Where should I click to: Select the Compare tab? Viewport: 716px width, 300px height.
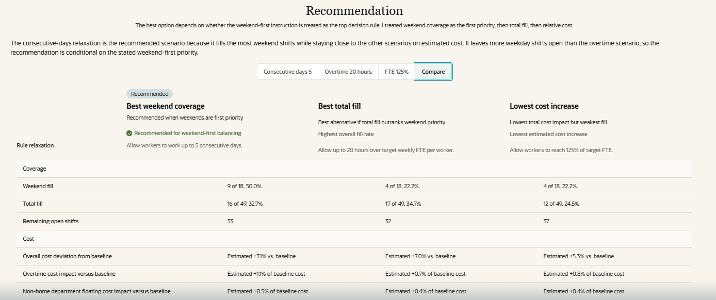tap(433, 72)
